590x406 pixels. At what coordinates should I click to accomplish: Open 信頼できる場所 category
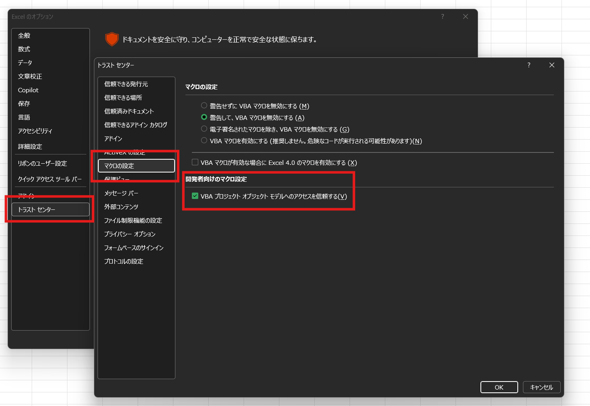click(136, 97)
